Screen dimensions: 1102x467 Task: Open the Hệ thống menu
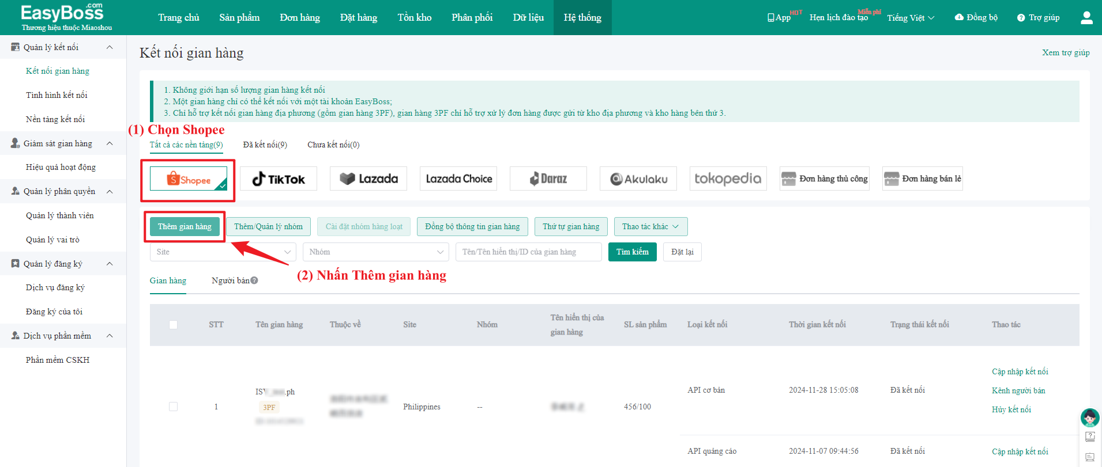(582, 18)
